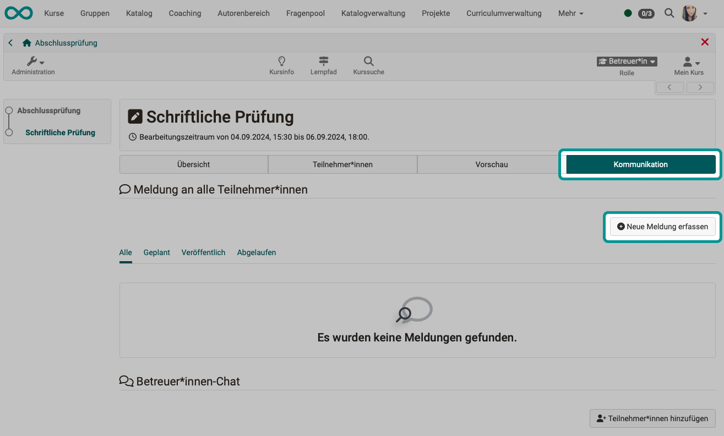This screenshot has width=724, height=436.
Task: Click the OpenOlat infinity logo
Action: [x=19, y=13]
